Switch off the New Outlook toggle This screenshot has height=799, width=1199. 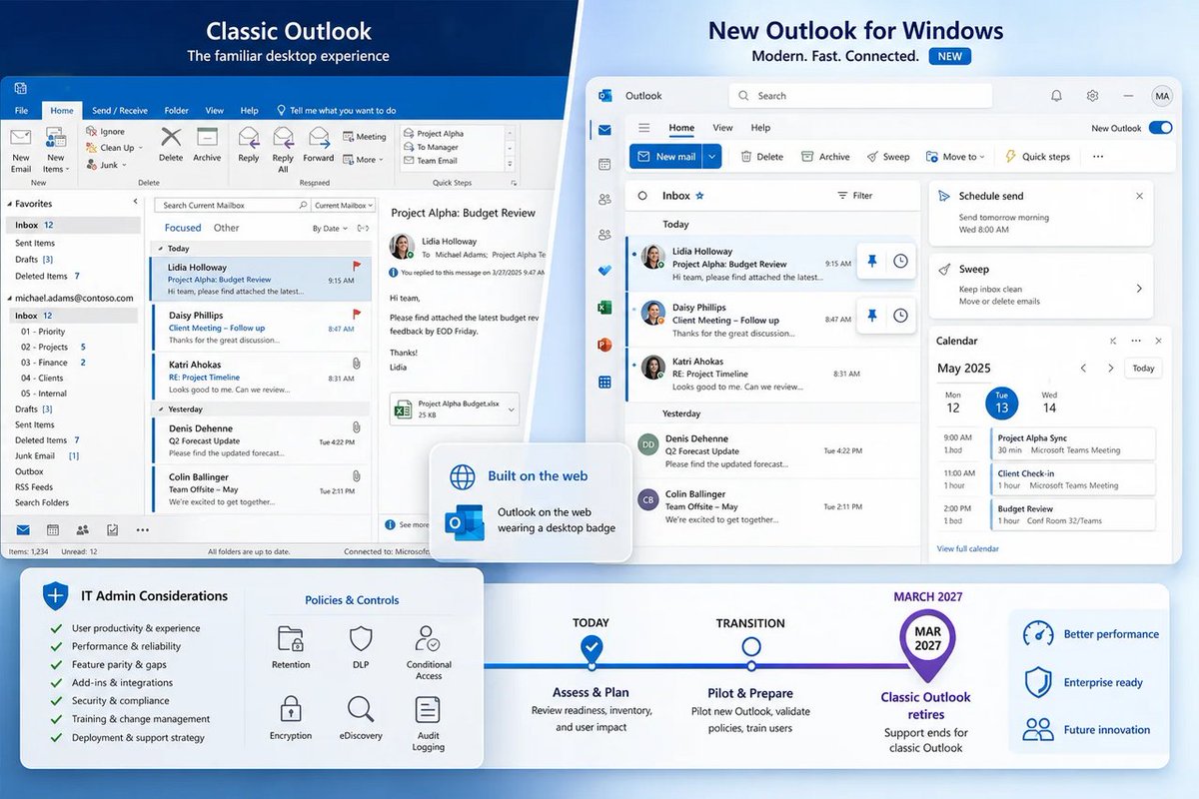click(x=1160, y=128)
